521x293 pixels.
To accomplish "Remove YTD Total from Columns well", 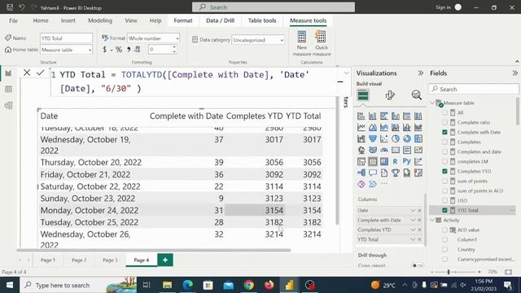I will 419,239.
